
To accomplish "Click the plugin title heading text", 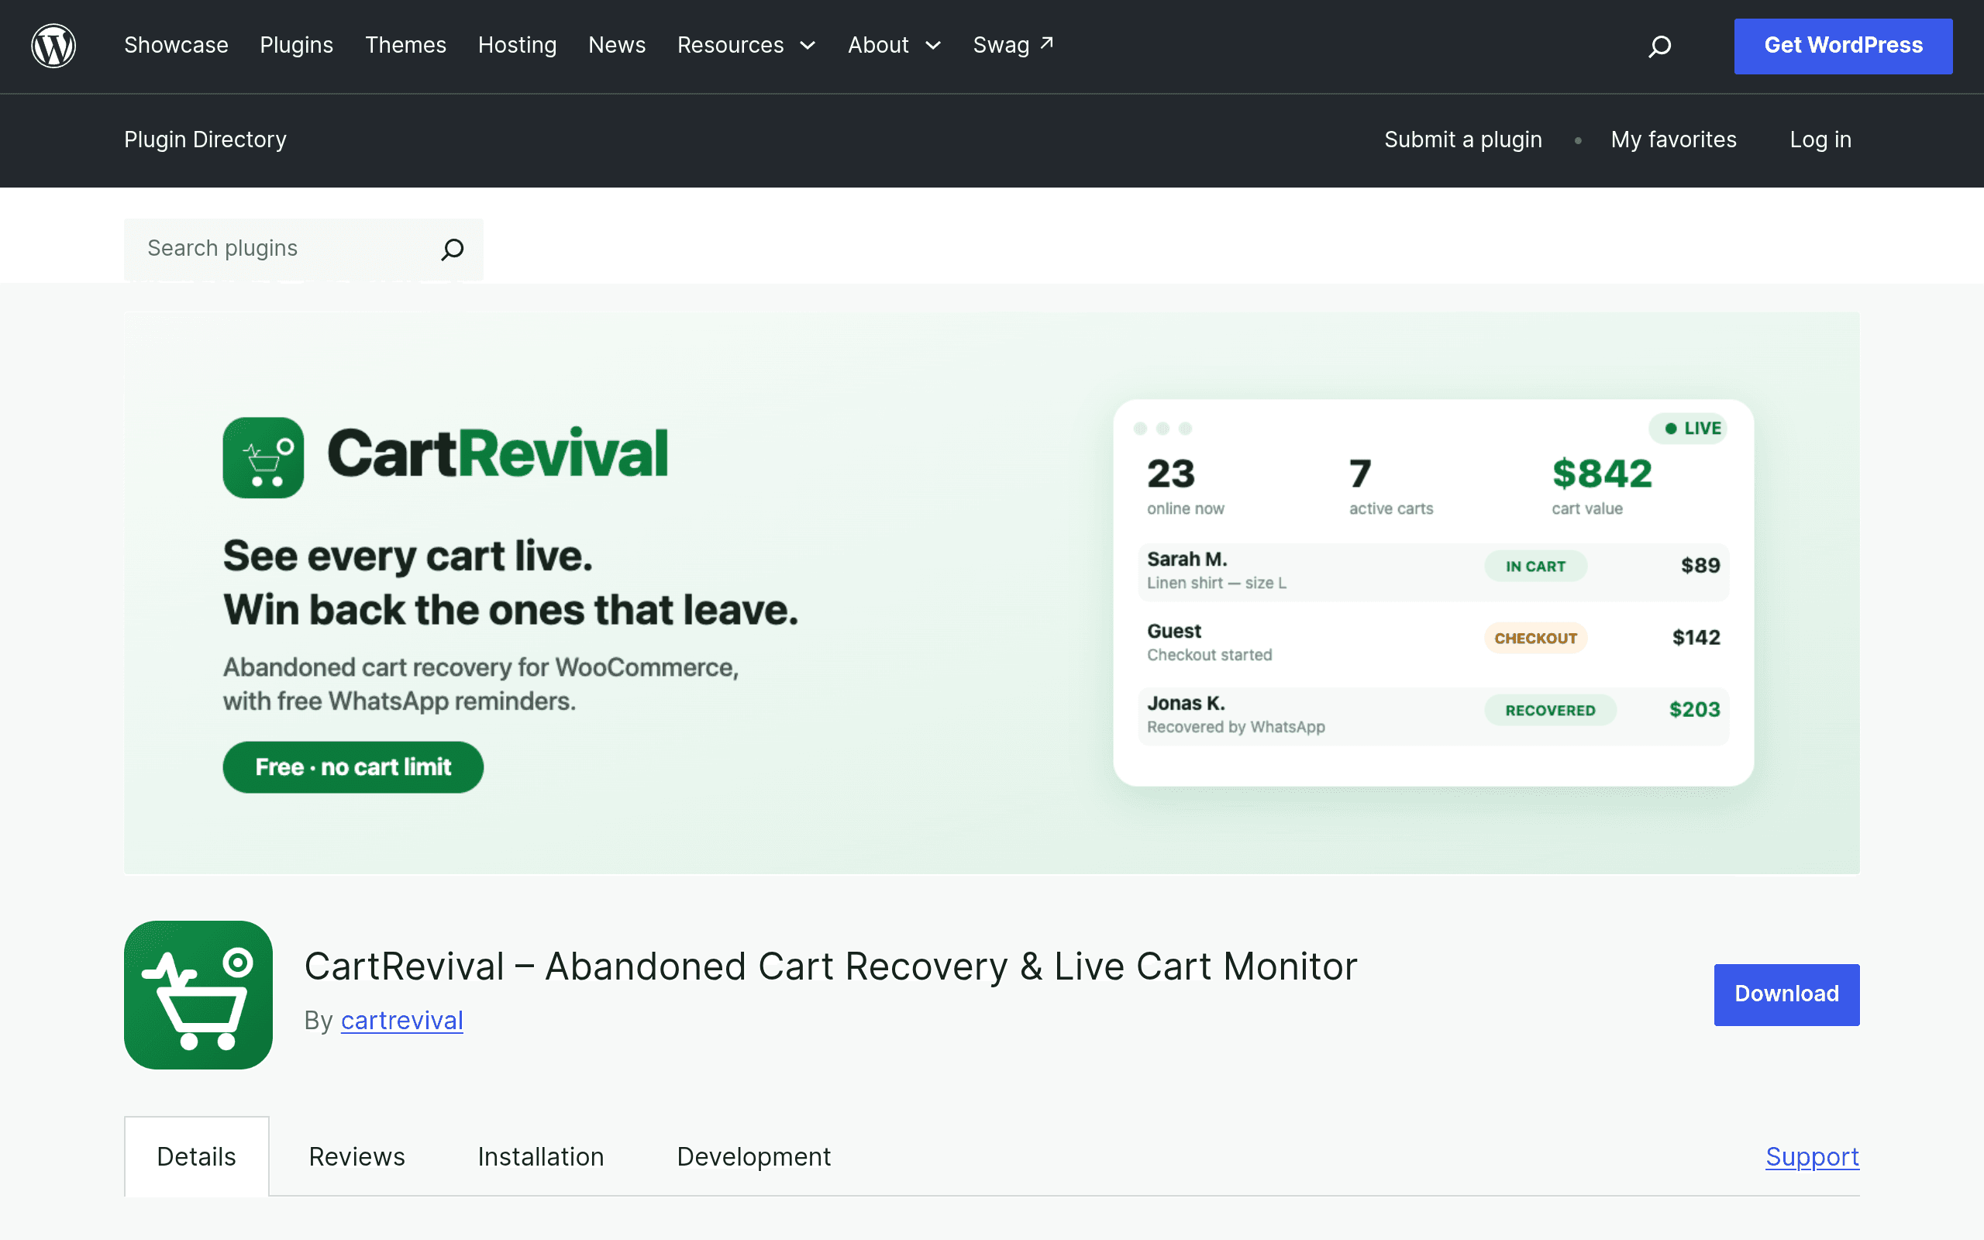I will pyautogui.click(x=831, y=966).
